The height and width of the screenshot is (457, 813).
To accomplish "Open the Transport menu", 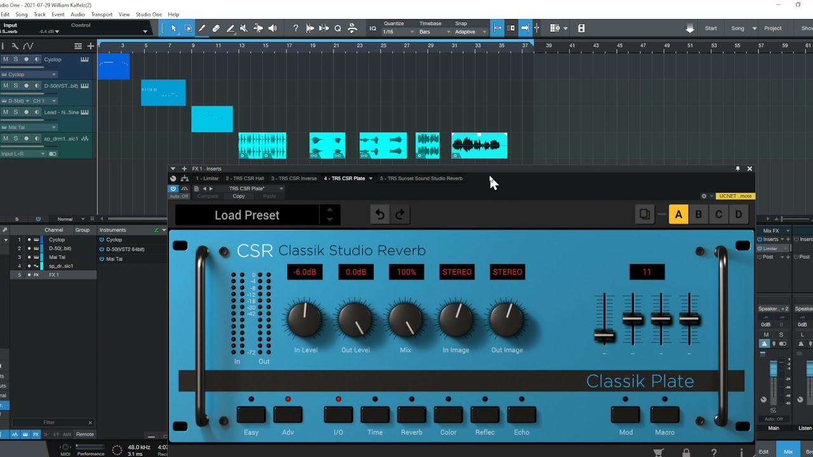I will 102,14.
